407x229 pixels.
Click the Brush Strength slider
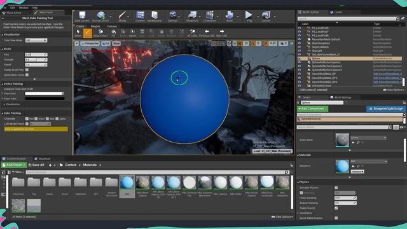click(36, 60)
